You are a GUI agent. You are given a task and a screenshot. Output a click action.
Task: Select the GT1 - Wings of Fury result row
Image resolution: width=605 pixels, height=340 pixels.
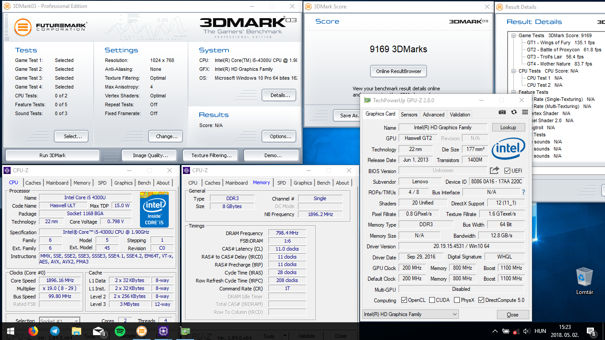point(561,42)
